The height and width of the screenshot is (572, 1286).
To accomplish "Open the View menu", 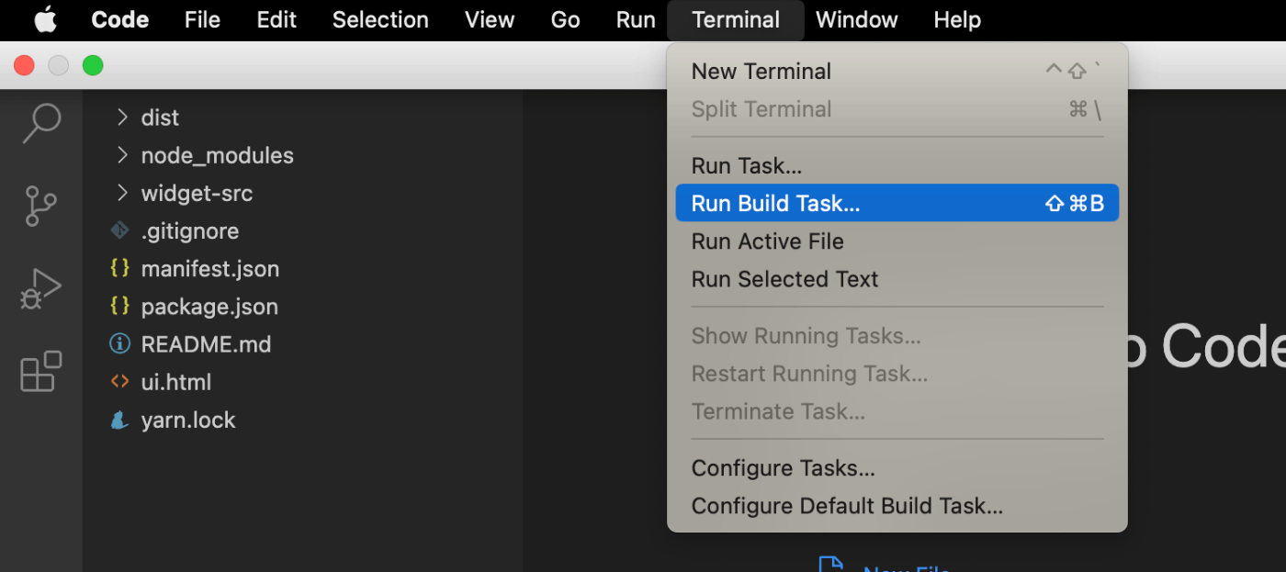I will click(x=490, y=19).
